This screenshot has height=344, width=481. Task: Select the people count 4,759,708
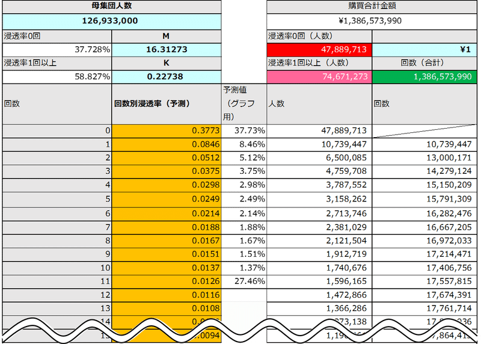click(319, 171)
